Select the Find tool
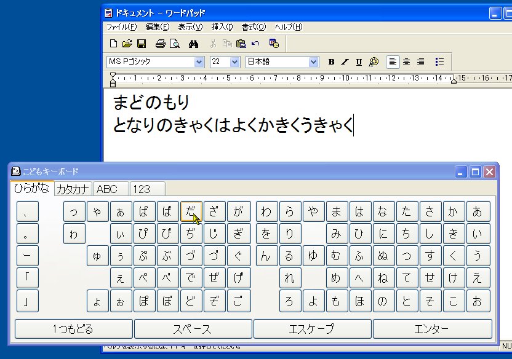Image resolution: width=512 pixels, height=359 pixels. point(193,43)
